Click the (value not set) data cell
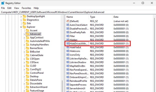This screenshot has width=156, height=92. (x=121, y=21)
